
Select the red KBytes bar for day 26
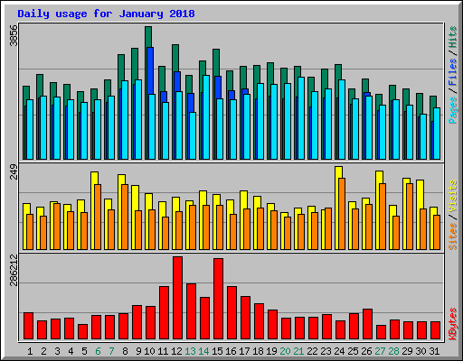367,324
